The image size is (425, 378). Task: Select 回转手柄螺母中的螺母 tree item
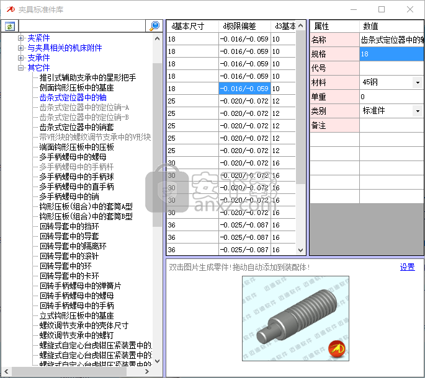pos(76,296)
